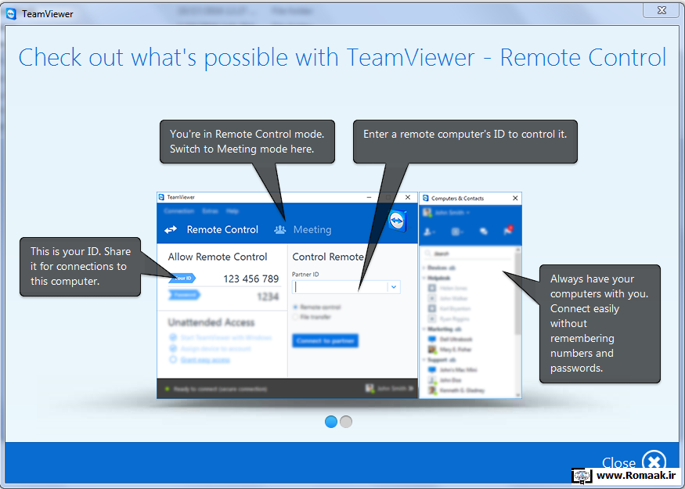Close the Computers & Contacts panel
The image size is (685, 489).
515,198
